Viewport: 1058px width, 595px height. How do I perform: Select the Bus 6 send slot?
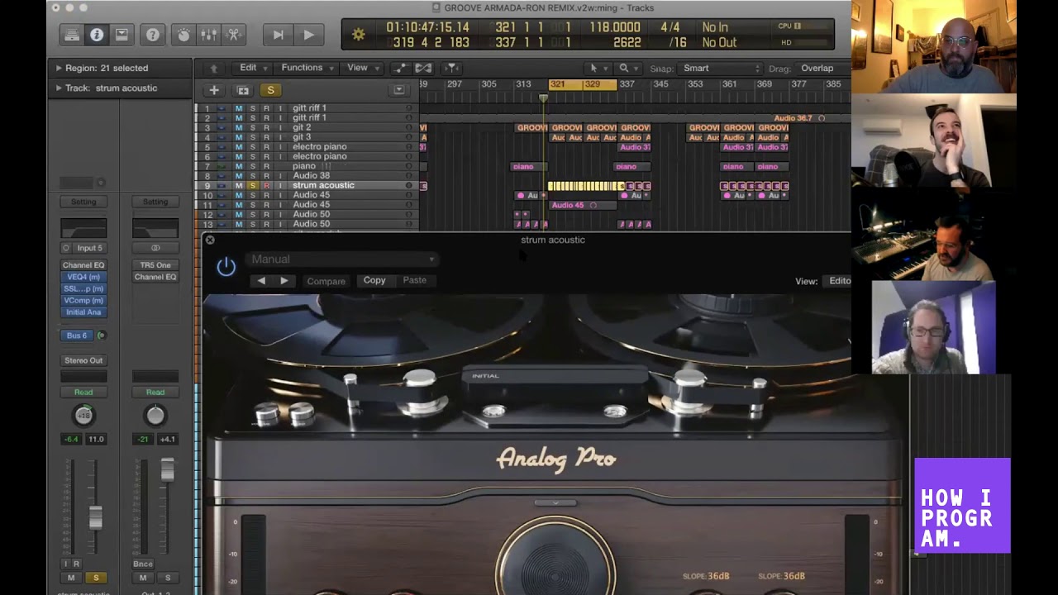coord(77,336)
